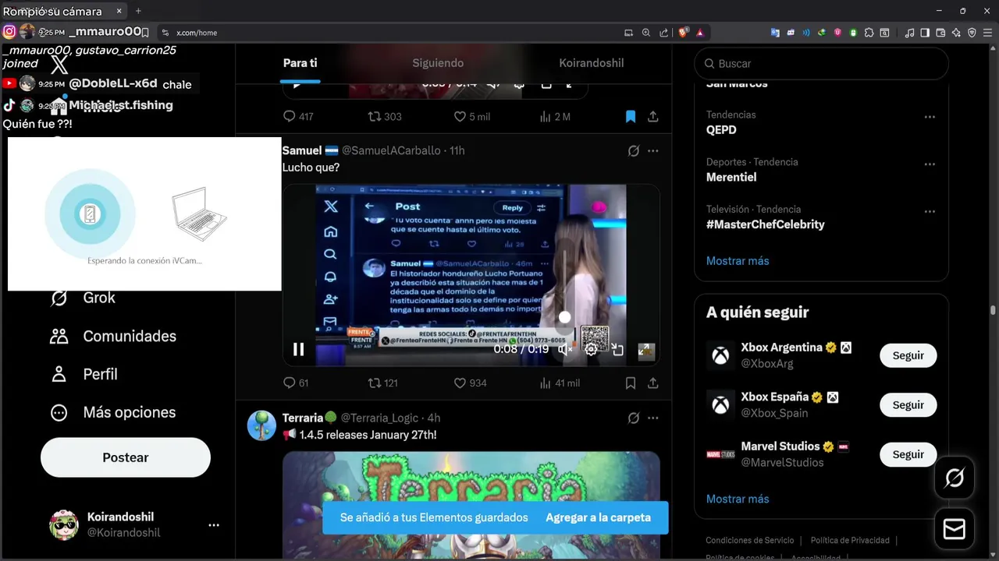This screenshot has height=561, width=999.
Task: Show more trends with Mostrar más
Action: click(x=738, y=261)
